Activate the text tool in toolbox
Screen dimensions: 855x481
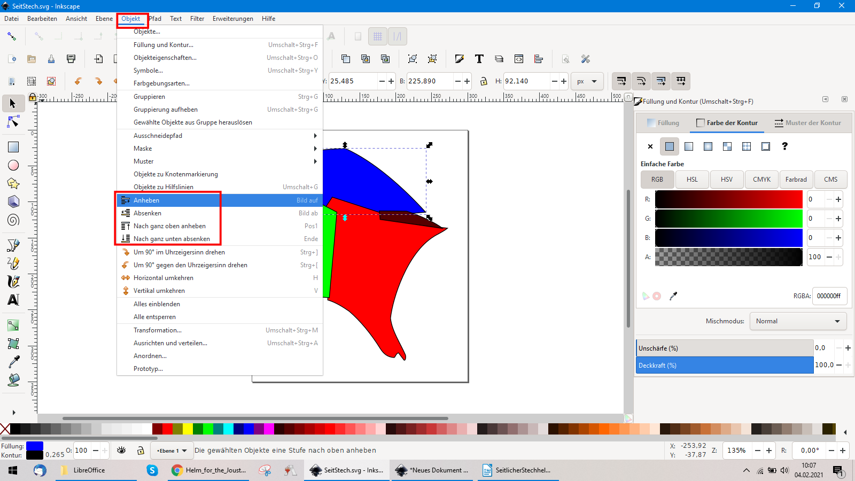point(13,300)
